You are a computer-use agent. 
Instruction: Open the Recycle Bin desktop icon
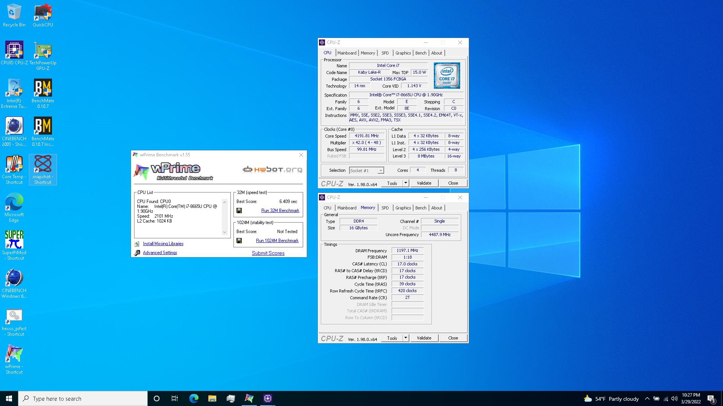tap(14, 15)
